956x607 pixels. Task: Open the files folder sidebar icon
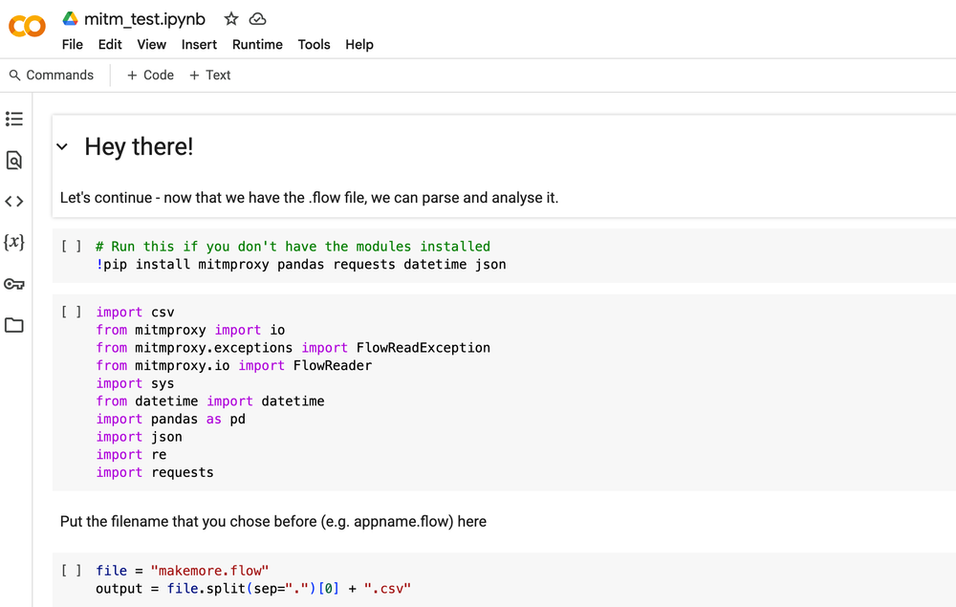14,325
